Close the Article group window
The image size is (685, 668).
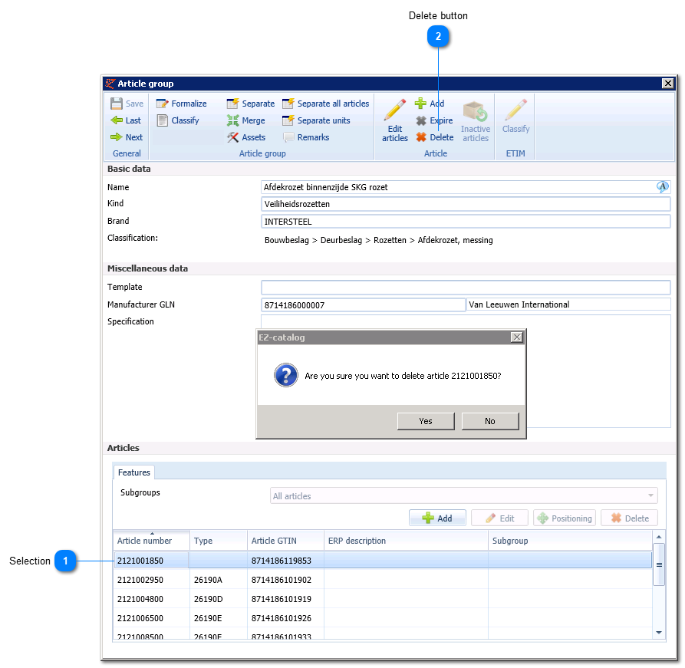tap(667, 84)
